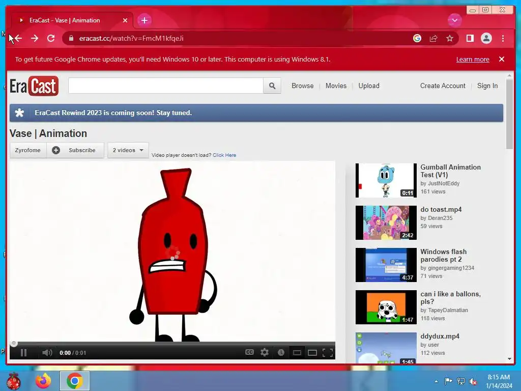Click the Rewind 2023 announcement asterisk icon
521x391 pixels.
tap(20, 113)
